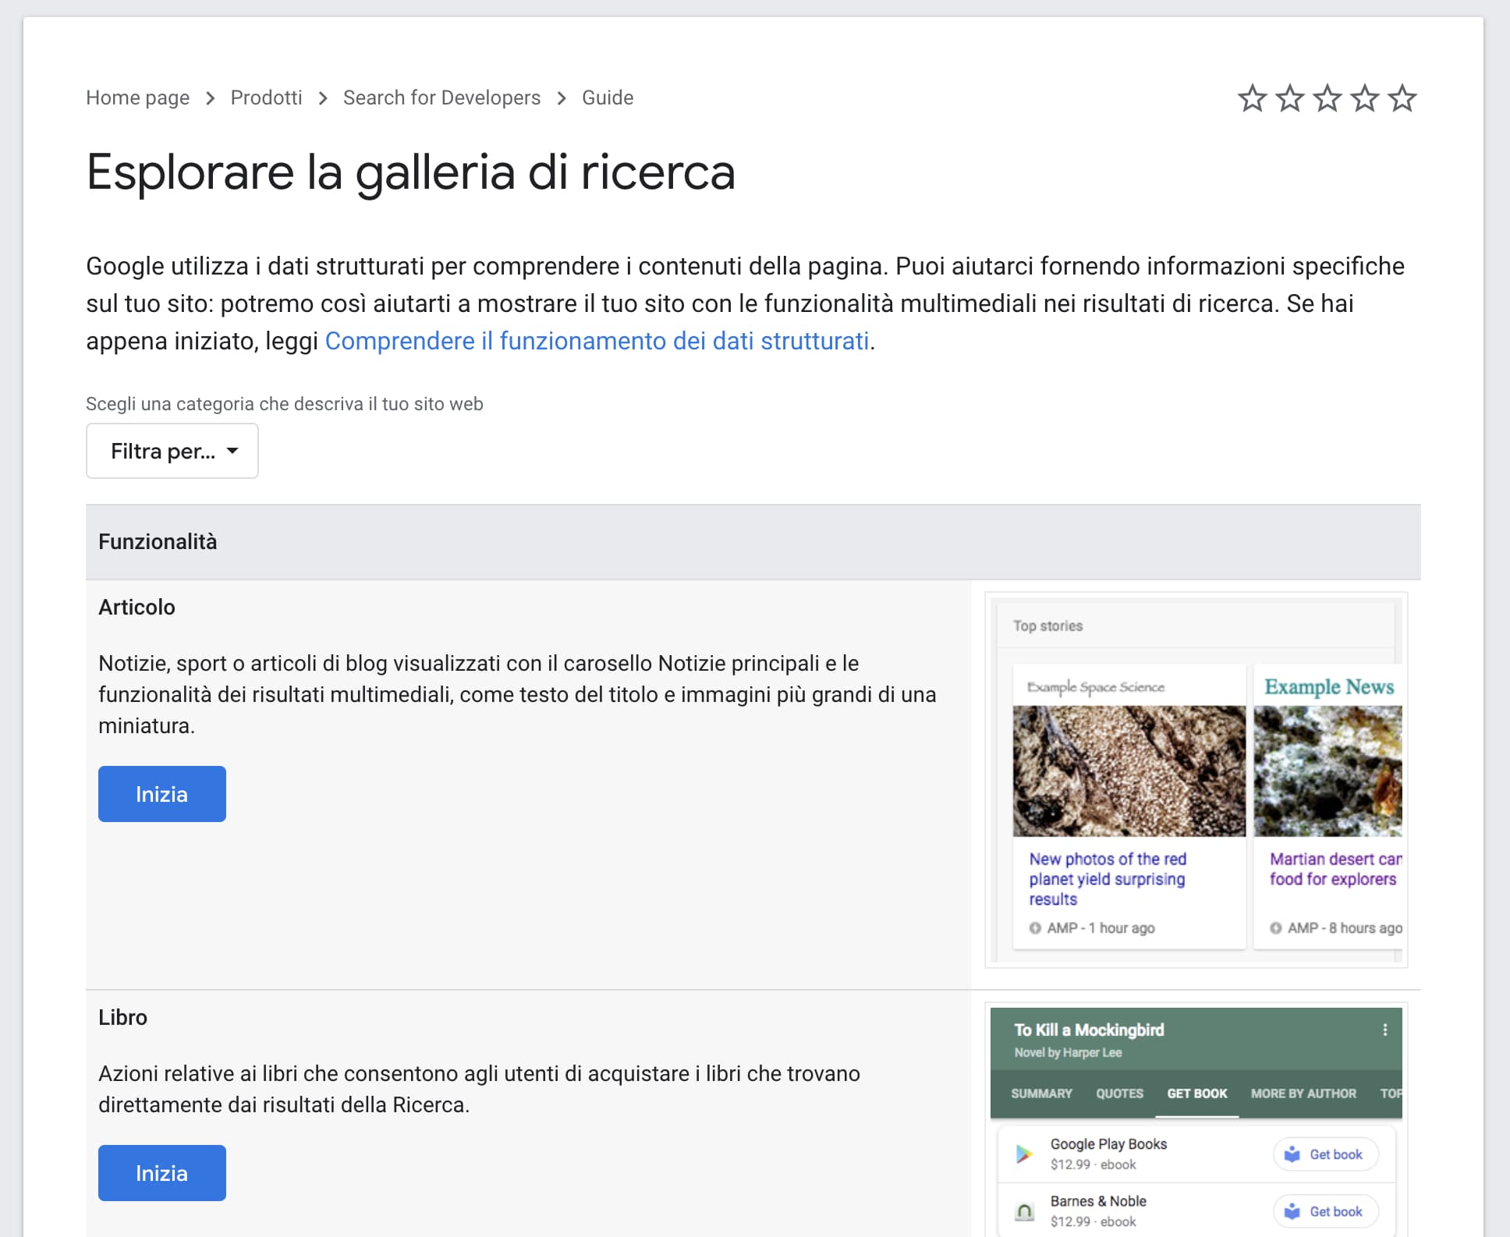Click 'New photos of the red planet' headline
1510x1237 pixels.
[1108, 879]
